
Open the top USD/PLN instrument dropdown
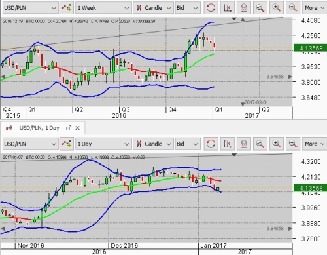tap(31, 8)
